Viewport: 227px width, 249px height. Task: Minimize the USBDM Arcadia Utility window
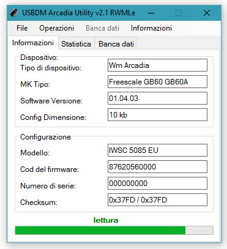(x=151, y=13)
